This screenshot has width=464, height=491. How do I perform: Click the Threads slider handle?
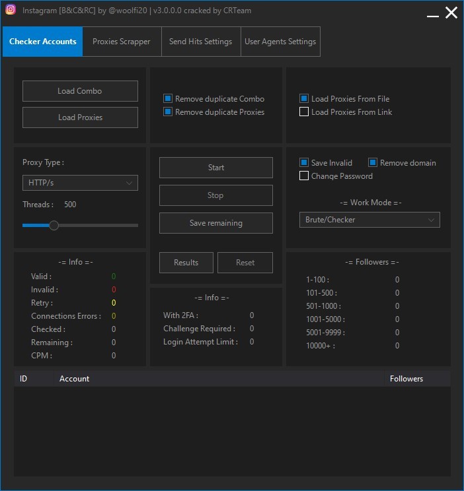(x=54, y=225)
